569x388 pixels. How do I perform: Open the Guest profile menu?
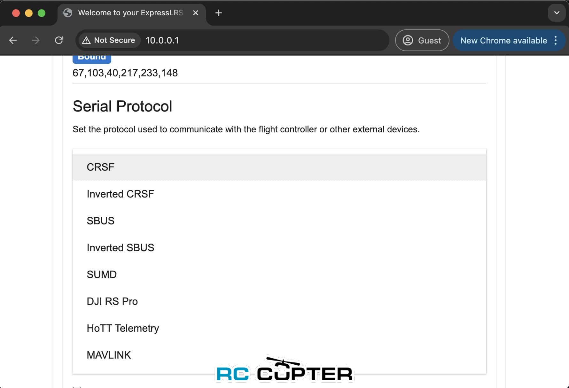pos(422,40)
